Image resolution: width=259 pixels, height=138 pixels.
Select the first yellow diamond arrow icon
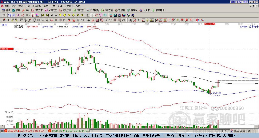click(60, 15)
